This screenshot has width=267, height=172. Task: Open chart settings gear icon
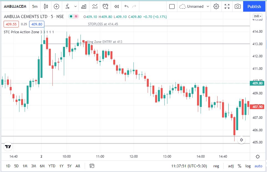[216, 6]
